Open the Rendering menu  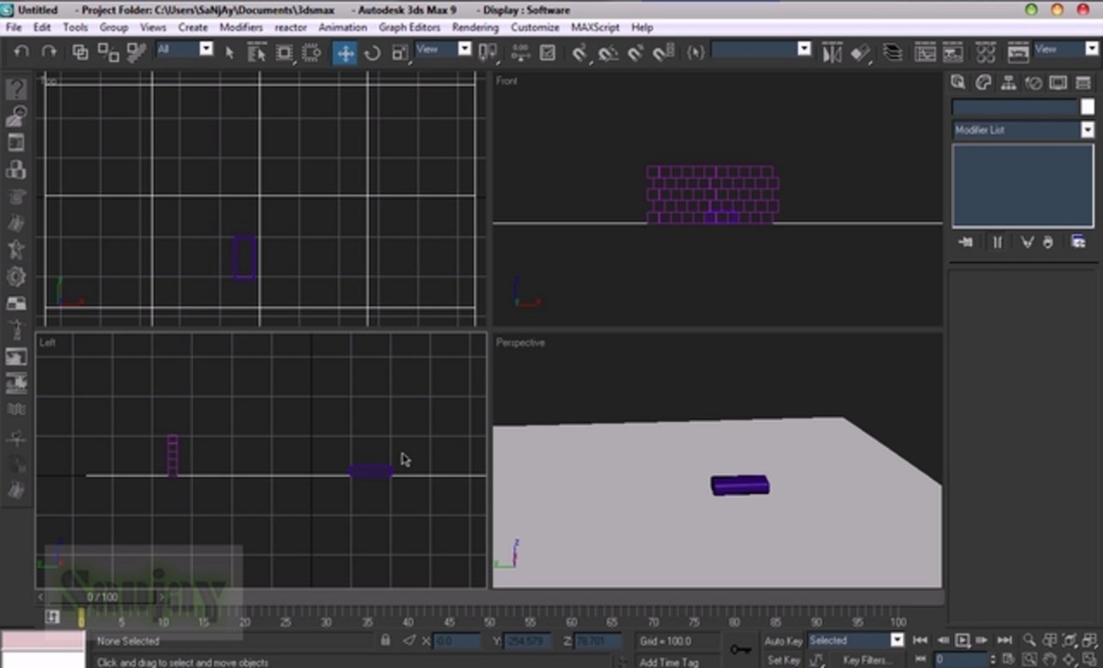[x=475, y=28]
